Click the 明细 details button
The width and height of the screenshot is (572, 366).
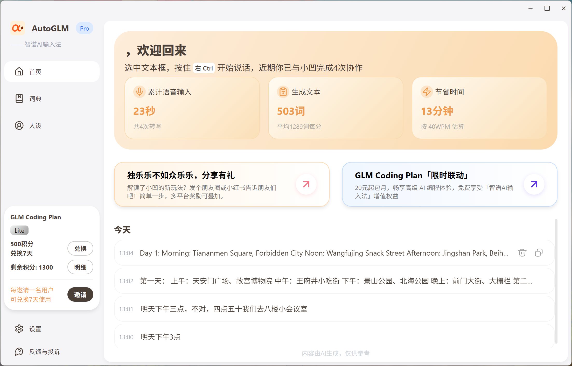(80, 267)
